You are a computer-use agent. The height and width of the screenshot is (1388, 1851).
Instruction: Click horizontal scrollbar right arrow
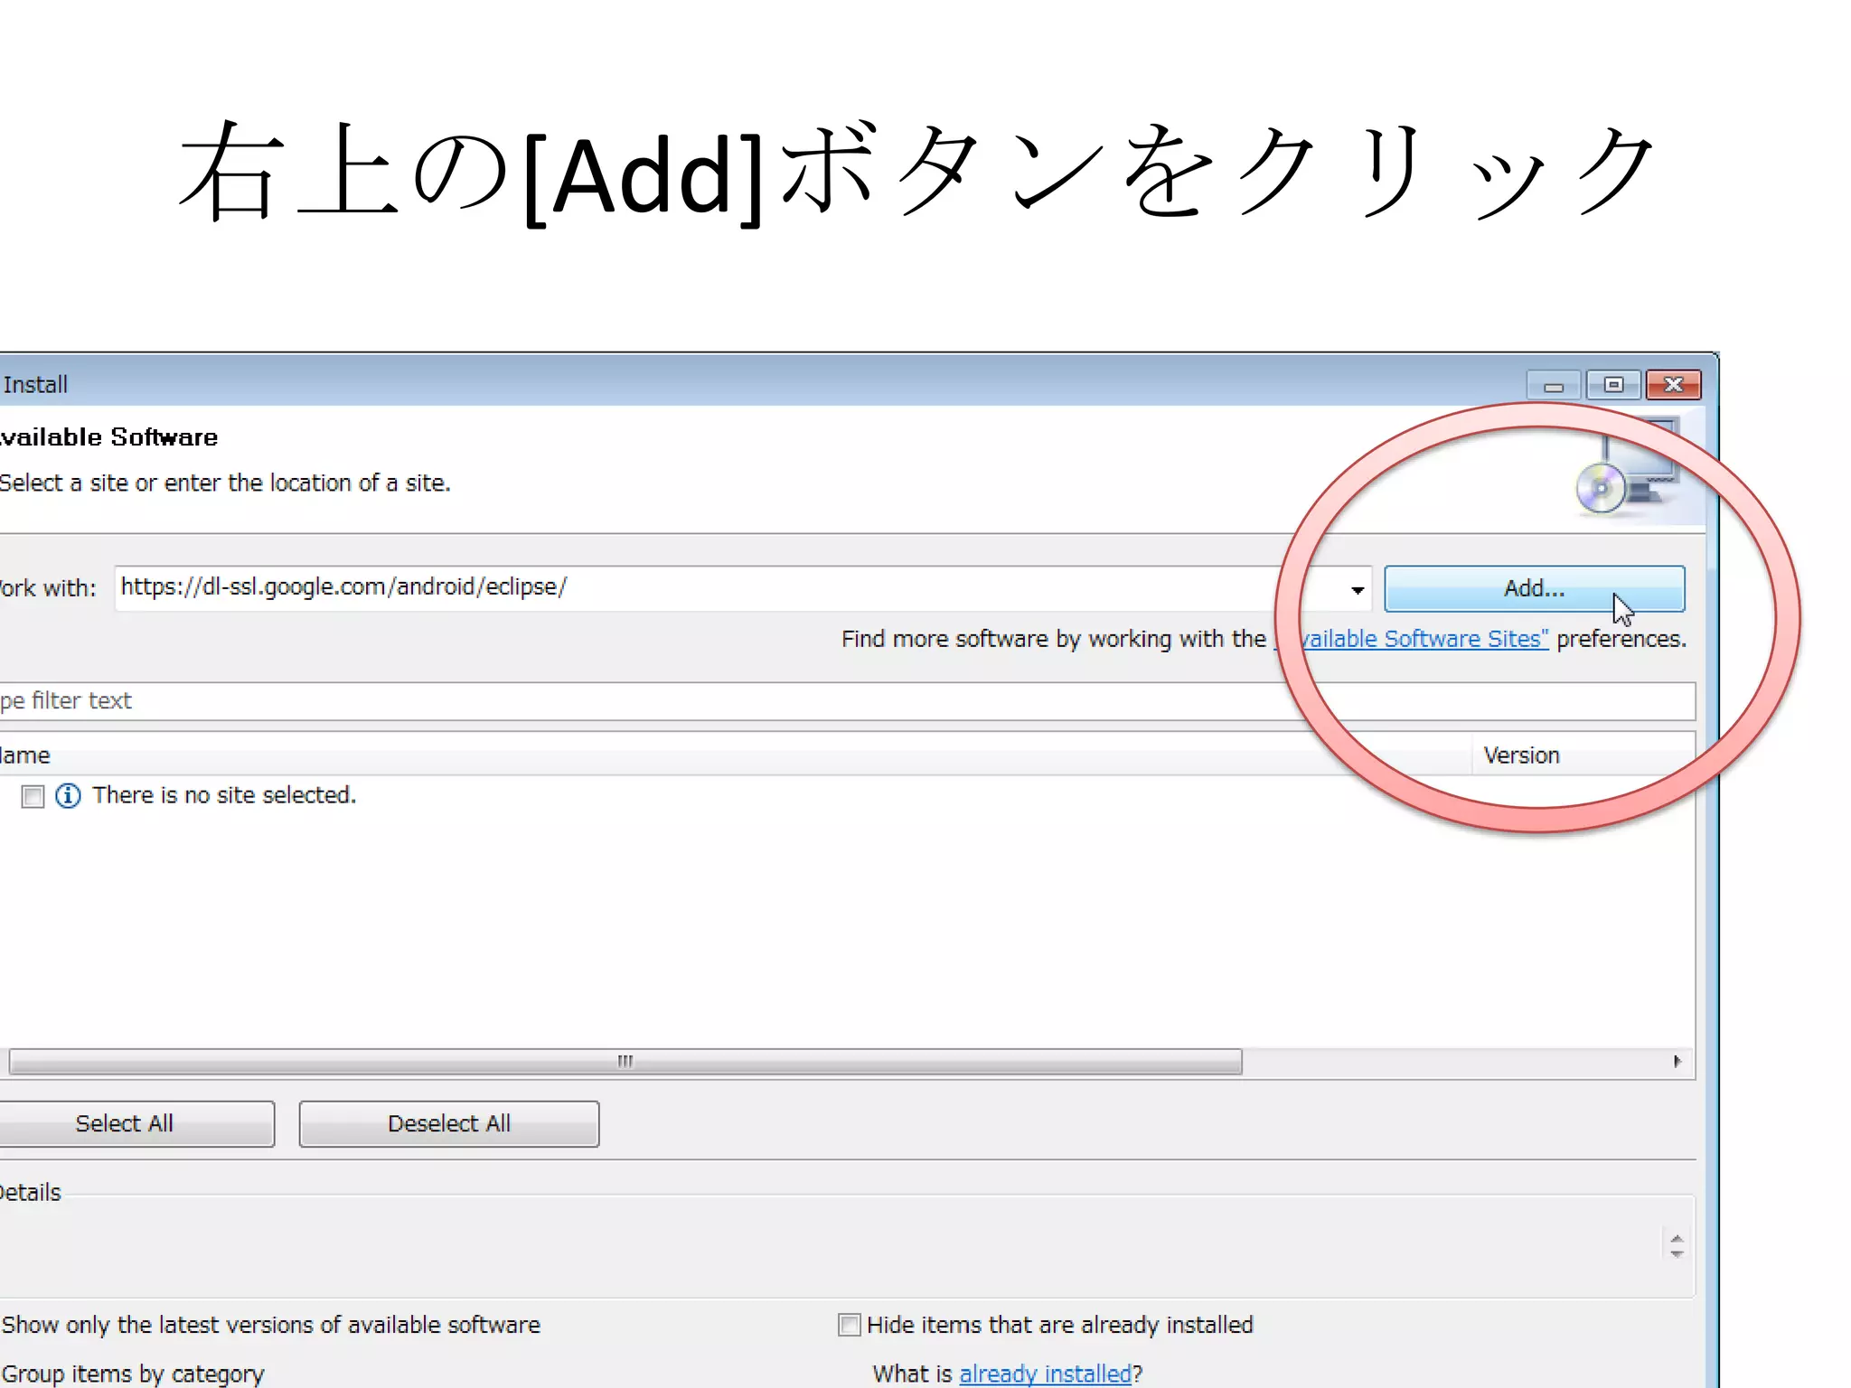[1677, 1061]
